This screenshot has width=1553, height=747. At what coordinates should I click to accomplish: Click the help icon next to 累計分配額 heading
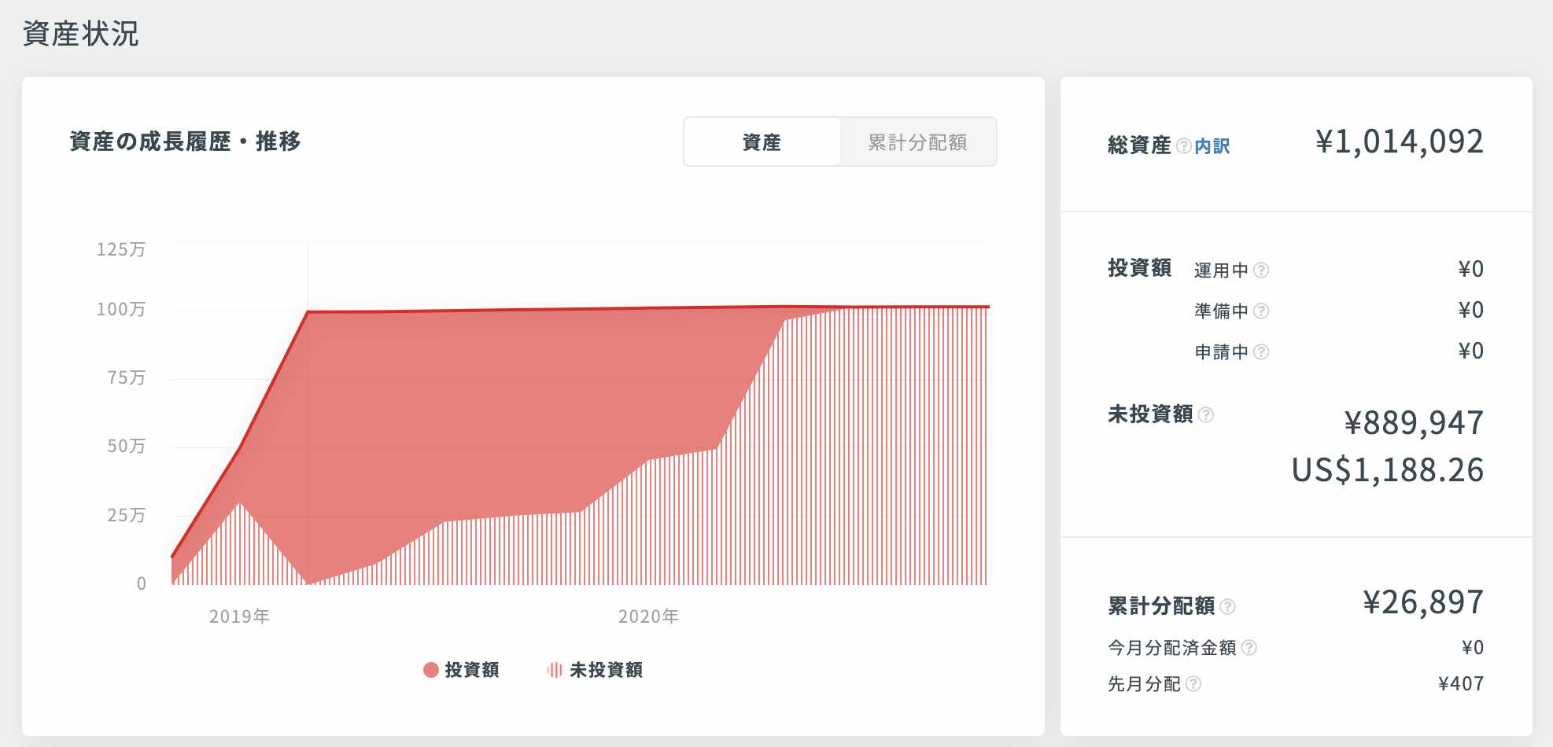click(1227, 606)
